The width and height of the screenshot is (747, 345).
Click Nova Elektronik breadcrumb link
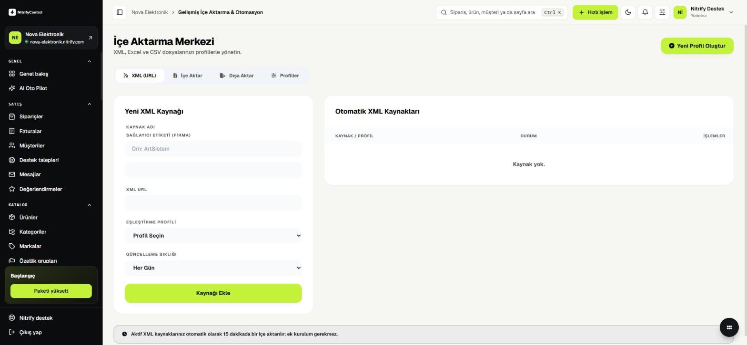(x=150, y=12)
